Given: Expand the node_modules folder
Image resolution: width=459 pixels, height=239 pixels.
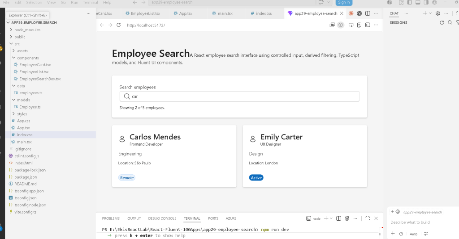Looking at the screenshot, I should [27, 30].
